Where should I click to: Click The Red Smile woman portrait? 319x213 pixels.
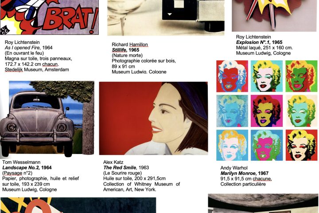click(153, 118)
